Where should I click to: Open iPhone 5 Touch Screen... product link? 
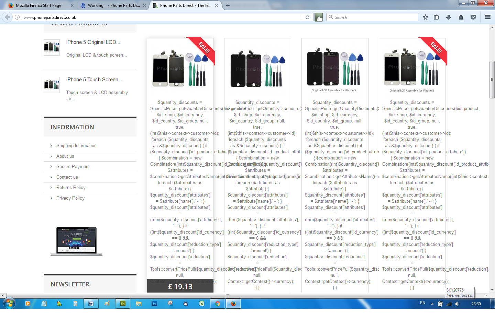94,80
